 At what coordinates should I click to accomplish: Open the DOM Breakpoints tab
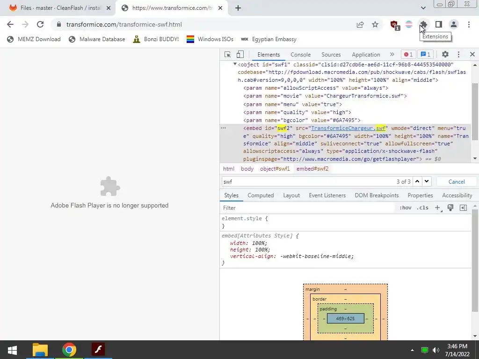[x=377, y=195]
